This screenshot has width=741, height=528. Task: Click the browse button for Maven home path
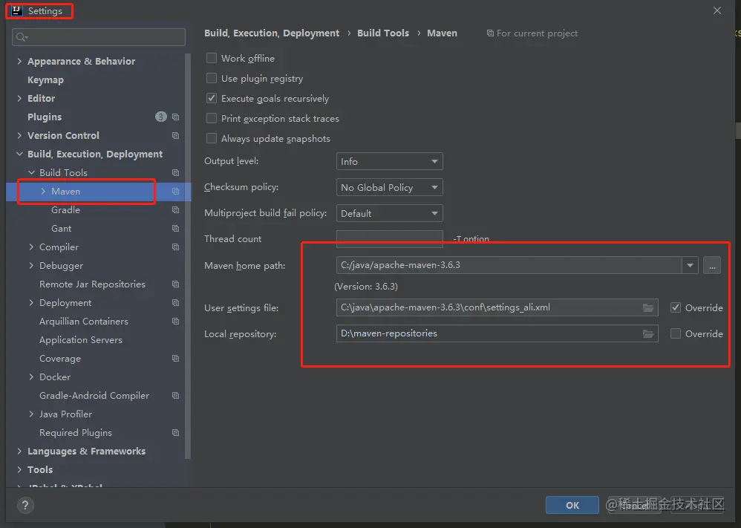(711, 265)
